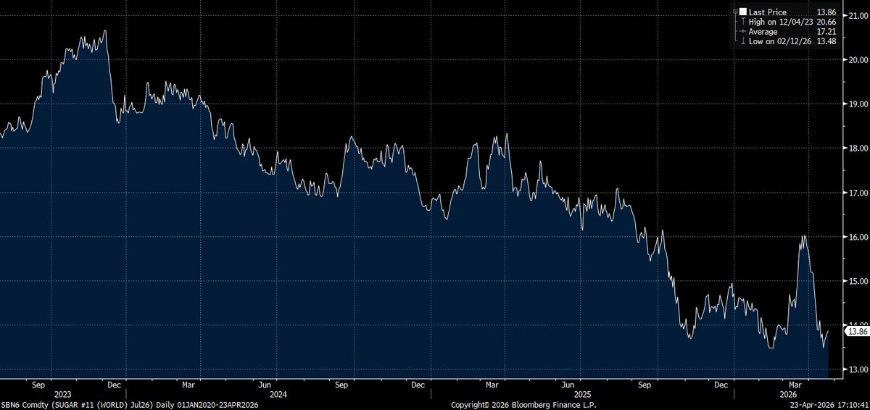Click the 20.66 high value in legend
870x410 pixels.
tap(826, 22)
